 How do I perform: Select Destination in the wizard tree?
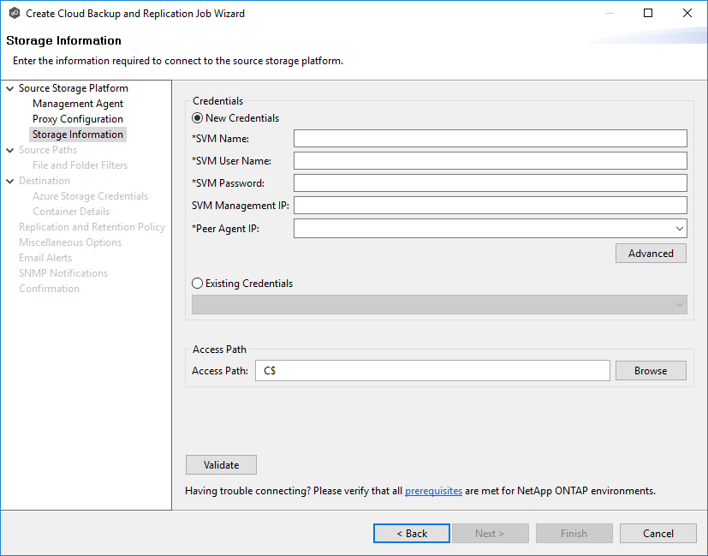pyautogui.click(x=45, y=181)
